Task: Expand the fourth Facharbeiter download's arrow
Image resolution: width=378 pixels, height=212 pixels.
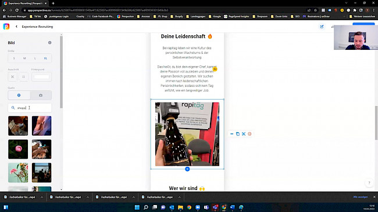Action: [x=180, y=197]
